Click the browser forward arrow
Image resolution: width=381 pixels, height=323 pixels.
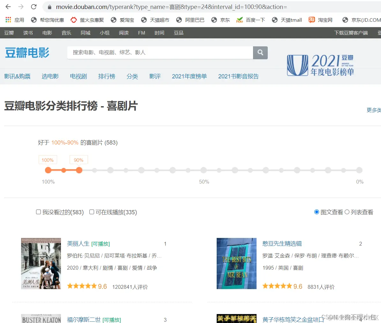[21, 7]
